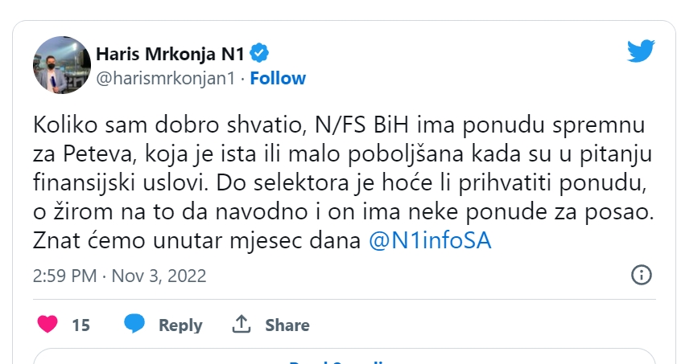
Task: Open the @N1infoSA mention link
Action: [428, 241]
